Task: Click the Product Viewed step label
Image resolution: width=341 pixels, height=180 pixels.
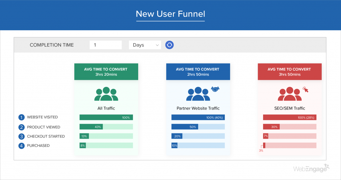Action: coord(44,127)
